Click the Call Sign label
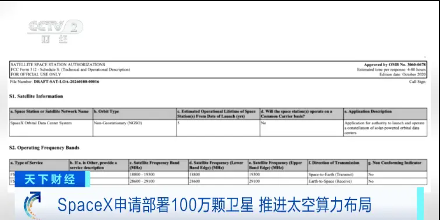The height and width of the screenshot is (220, 440). point(418,82)
